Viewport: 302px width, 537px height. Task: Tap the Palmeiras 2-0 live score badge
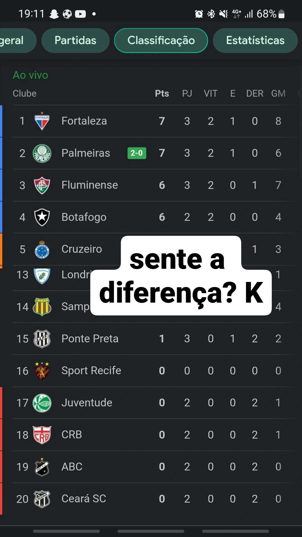tap(137, 153)
